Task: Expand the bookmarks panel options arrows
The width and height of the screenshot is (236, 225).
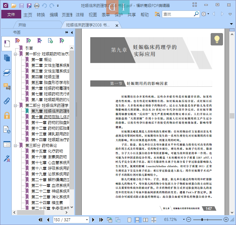Action: 67,32
